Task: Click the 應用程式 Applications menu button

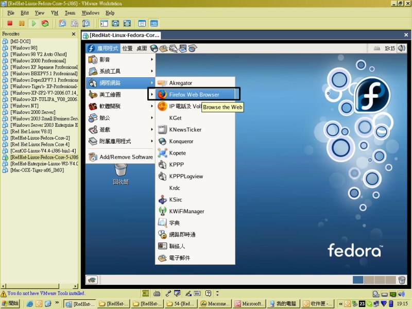Action: pyautogui.click(x=104, y=48)
